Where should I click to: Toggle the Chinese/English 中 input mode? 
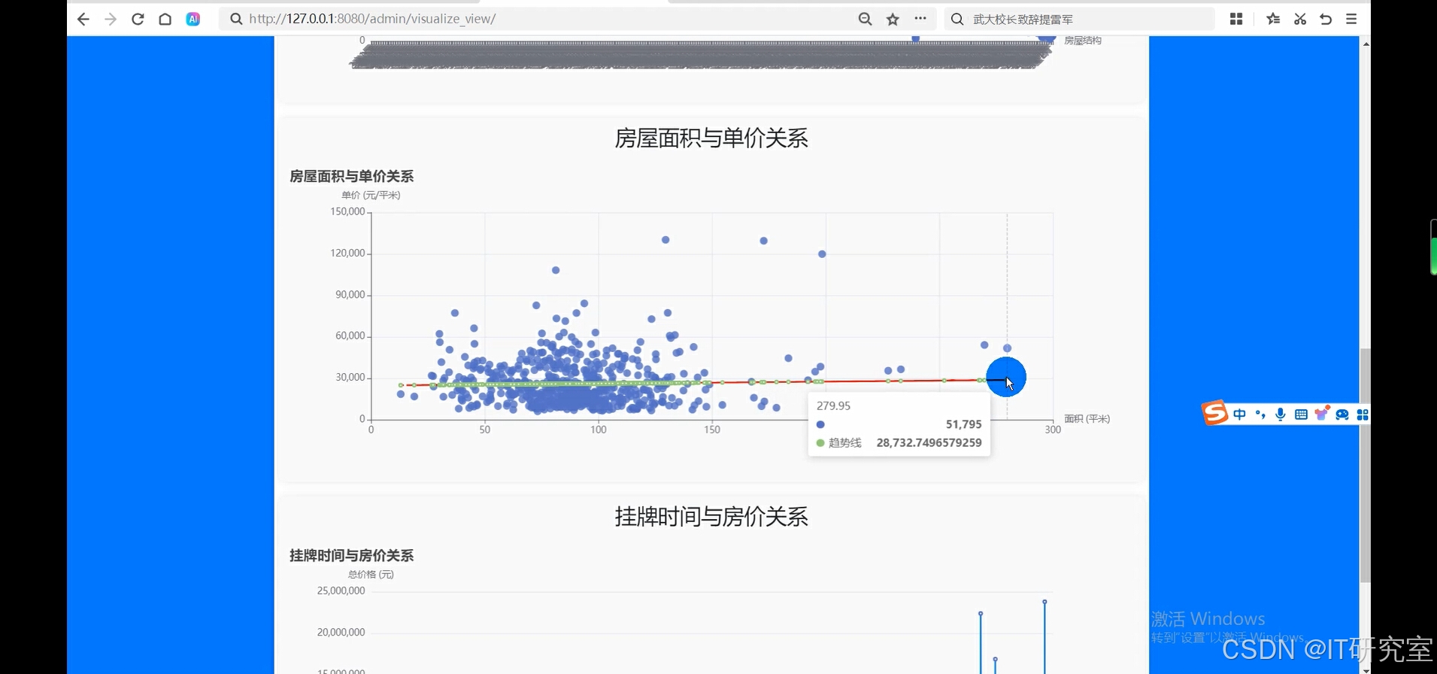[1239, 414]
